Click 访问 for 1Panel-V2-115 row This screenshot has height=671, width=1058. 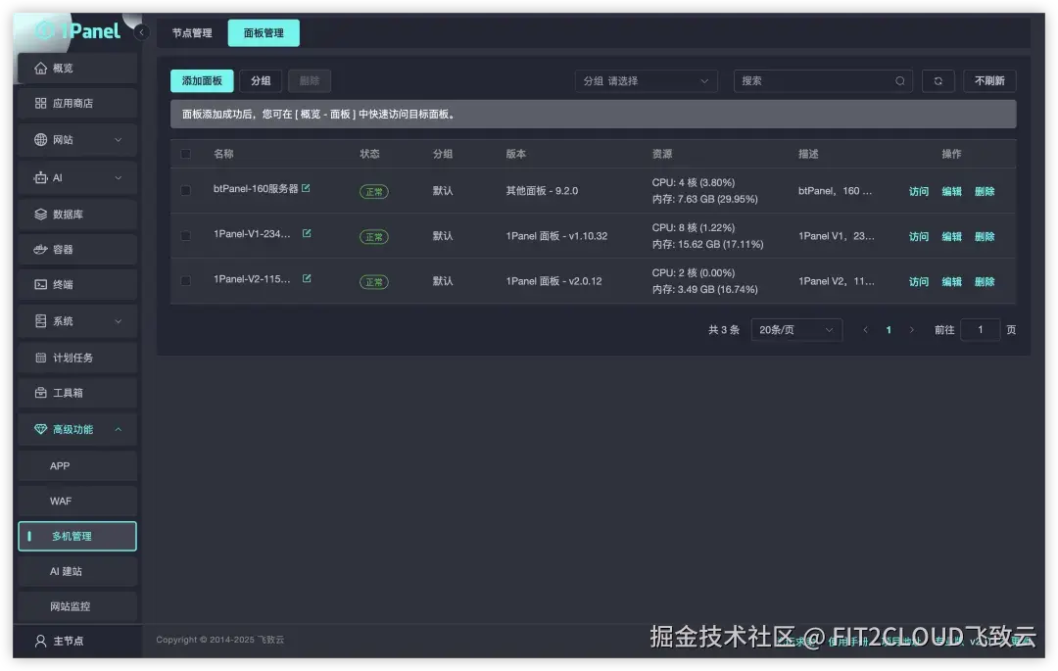(x=918, y=282)
